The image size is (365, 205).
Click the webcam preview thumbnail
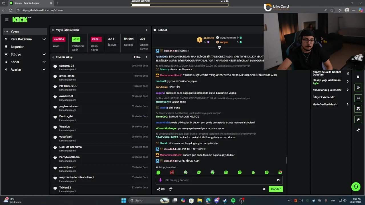[x=314, y=41]
